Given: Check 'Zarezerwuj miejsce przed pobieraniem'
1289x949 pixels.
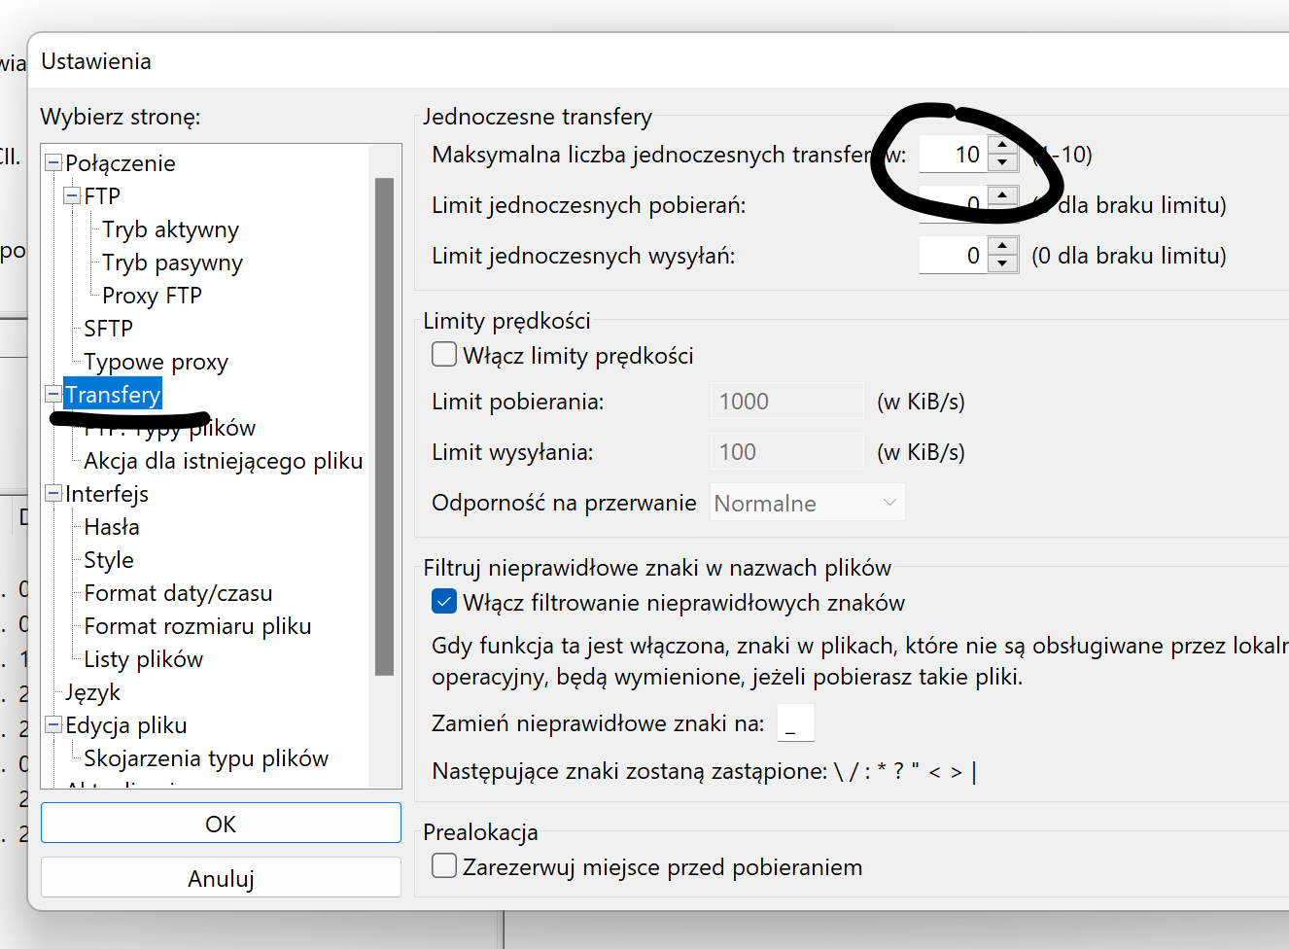Looking at the screenshot, I should click(x=444, y=865).
